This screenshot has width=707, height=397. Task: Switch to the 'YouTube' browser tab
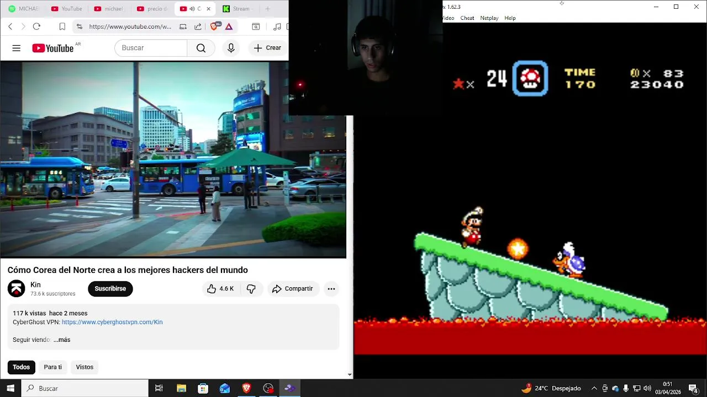(66, 9)
